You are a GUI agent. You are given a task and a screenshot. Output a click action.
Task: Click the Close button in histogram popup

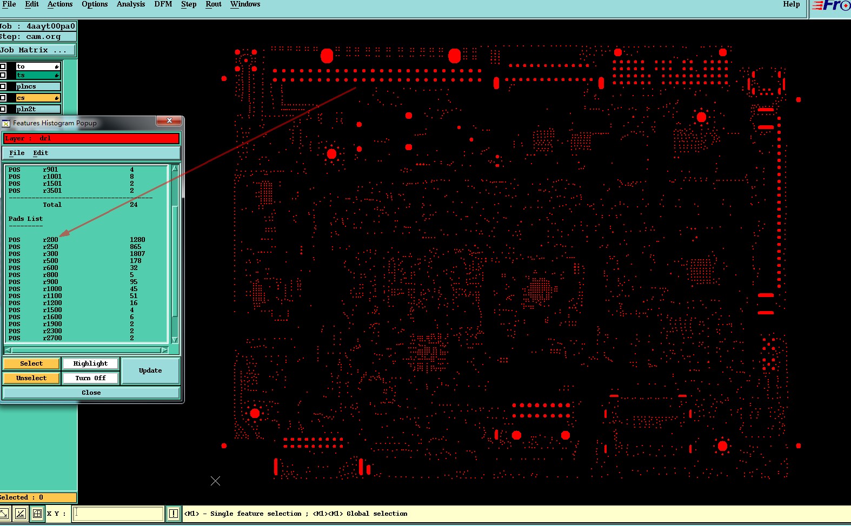click(x=91, y=393)
